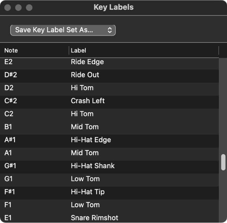The image size is (227, 223).
Task: Click the B1 note cell
Action: (x=8, y=127)
